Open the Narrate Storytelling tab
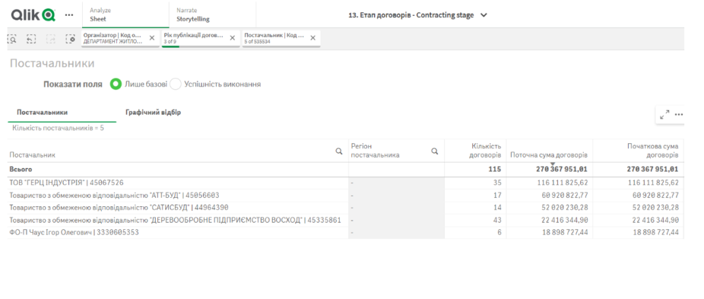Screen dimensions: 704x299 pos(212,15)
